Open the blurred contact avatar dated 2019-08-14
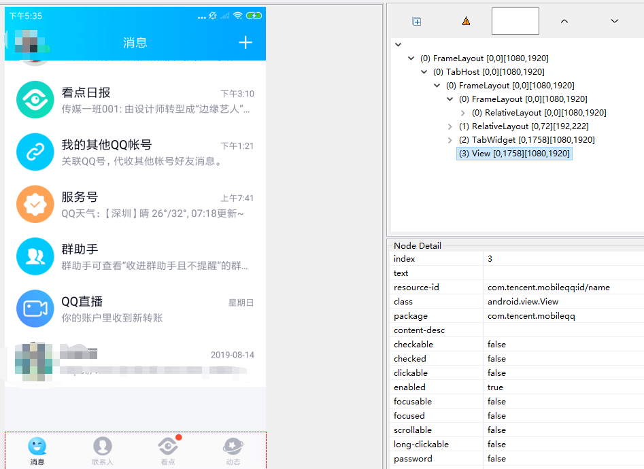 tap(34, 362)
